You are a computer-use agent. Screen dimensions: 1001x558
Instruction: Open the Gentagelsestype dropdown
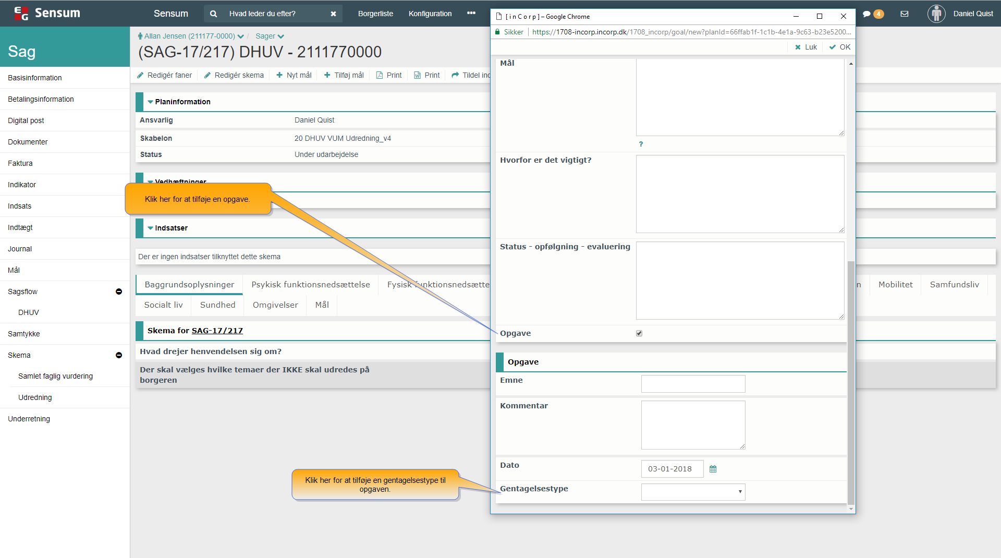[x=693, y=492]
